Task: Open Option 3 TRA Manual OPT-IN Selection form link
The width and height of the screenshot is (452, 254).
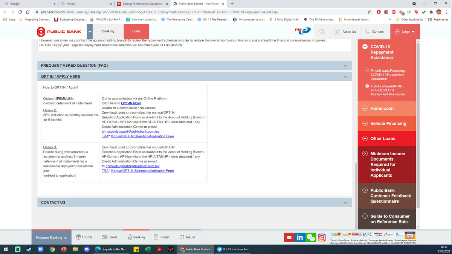Action: (138, 171)
